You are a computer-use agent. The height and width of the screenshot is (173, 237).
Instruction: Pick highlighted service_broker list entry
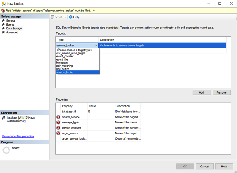77,72
